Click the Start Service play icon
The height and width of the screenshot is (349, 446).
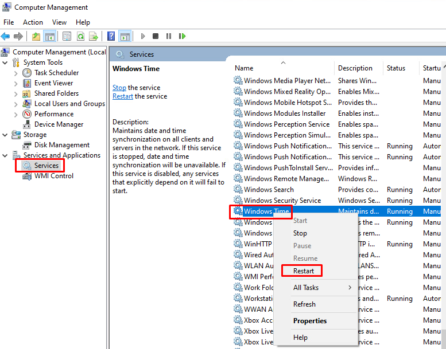(x=143, y=36)
